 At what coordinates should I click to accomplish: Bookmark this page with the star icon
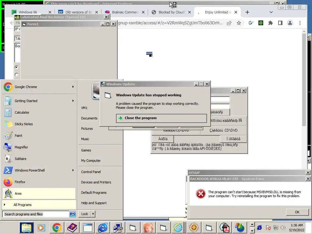point(239,23)
